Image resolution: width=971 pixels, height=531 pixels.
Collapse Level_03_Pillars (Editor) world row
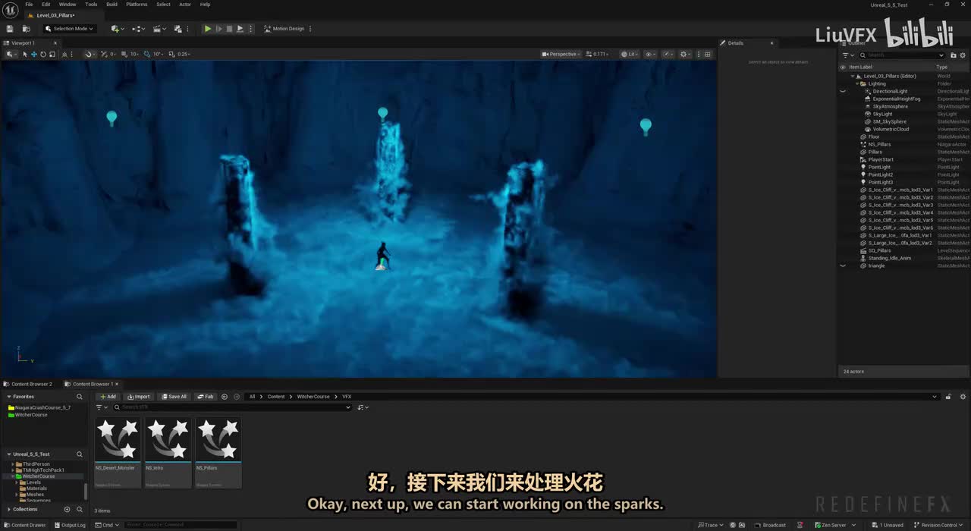853,76
